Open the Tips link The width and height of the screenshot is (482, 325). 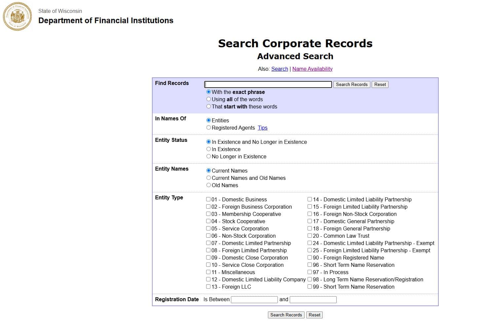click(262, 128)
